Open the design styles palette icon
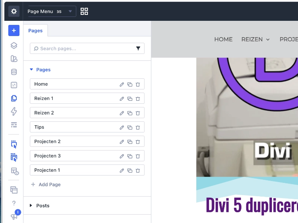Screen dimensions: 298x223 14,59
